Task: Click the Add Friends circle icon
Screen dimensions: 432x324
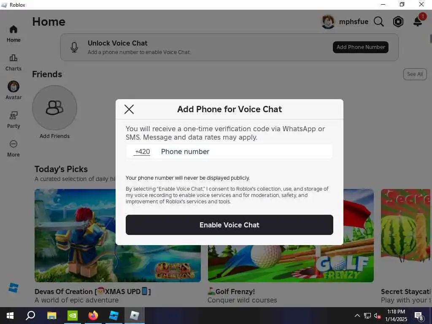Action: click(x=54, y=108)
